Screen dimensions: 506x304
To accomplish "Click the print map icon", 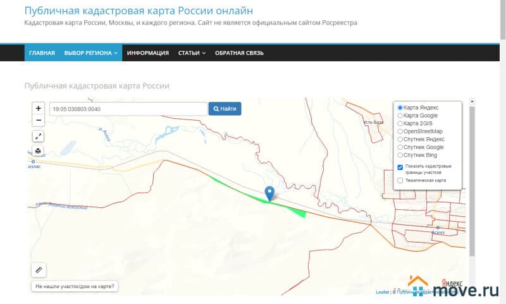I will click(x=39, y=150).
